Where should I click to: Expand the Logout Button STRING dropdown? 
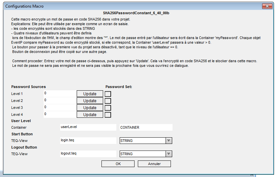pyautogui.click(x=169, y=154)
